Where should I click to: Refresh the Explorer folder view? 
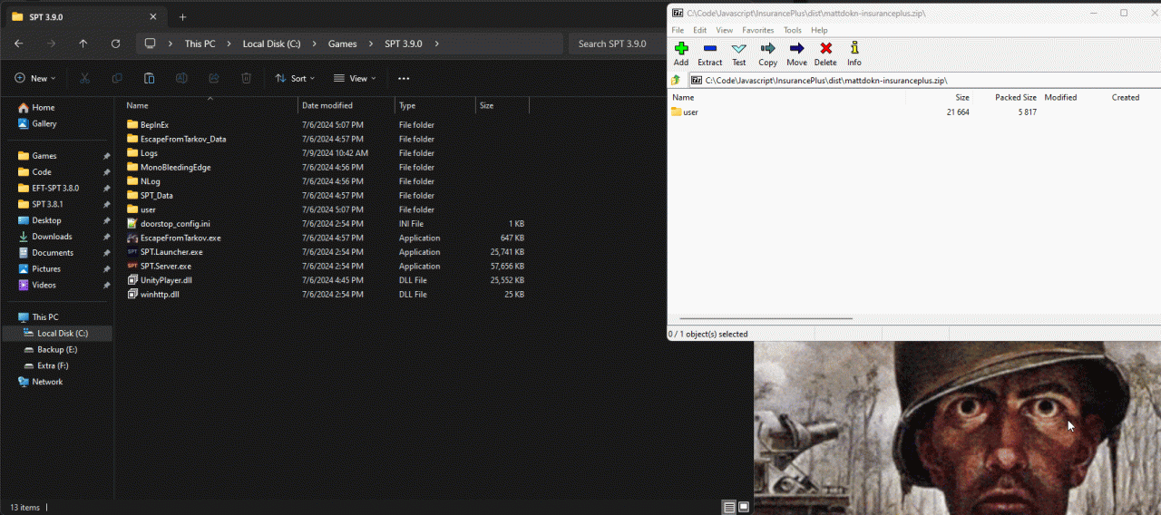tap(115, 44)
